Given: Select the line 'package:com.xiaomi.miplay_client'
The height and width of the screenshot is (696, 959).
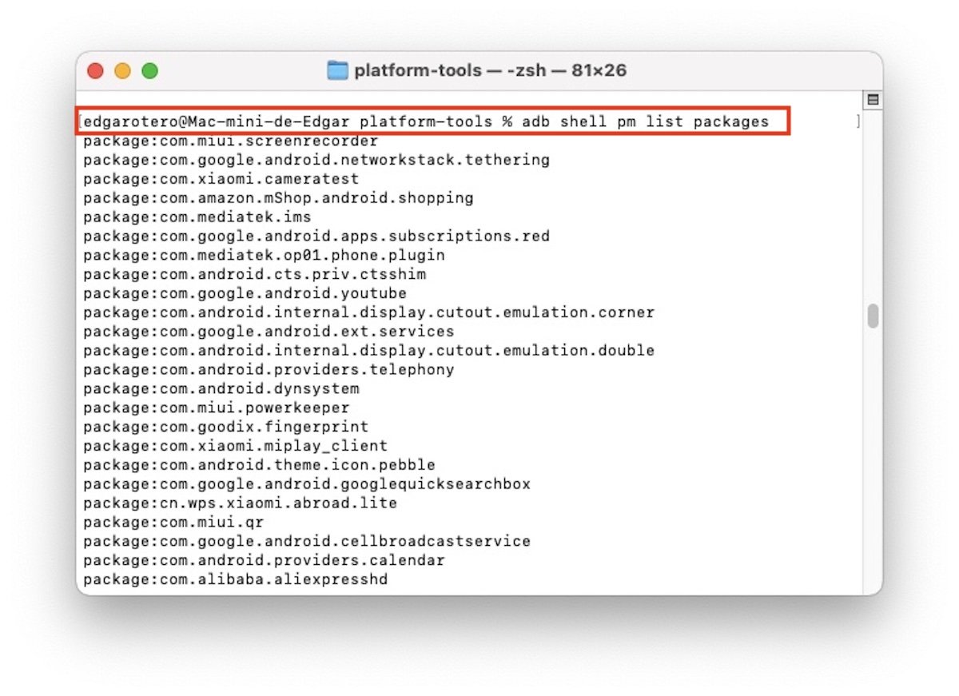Looking at the screenshot, I should 236,446.
